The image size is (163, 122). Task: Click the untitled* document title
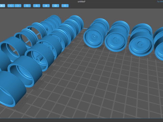click(x=81, y=2)
